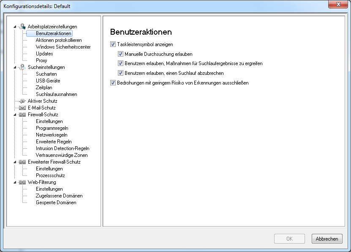This screenshot has height=252, width=351.
Task: Click the Web-Filterung wall icon
Action: tap(22, 182)
